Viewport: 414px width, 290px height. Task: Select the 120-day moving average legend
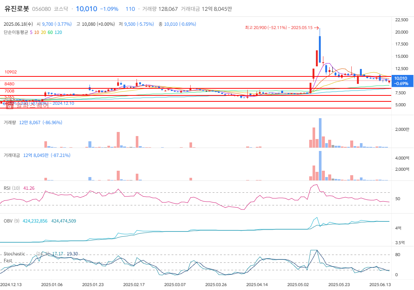(58, 32)
